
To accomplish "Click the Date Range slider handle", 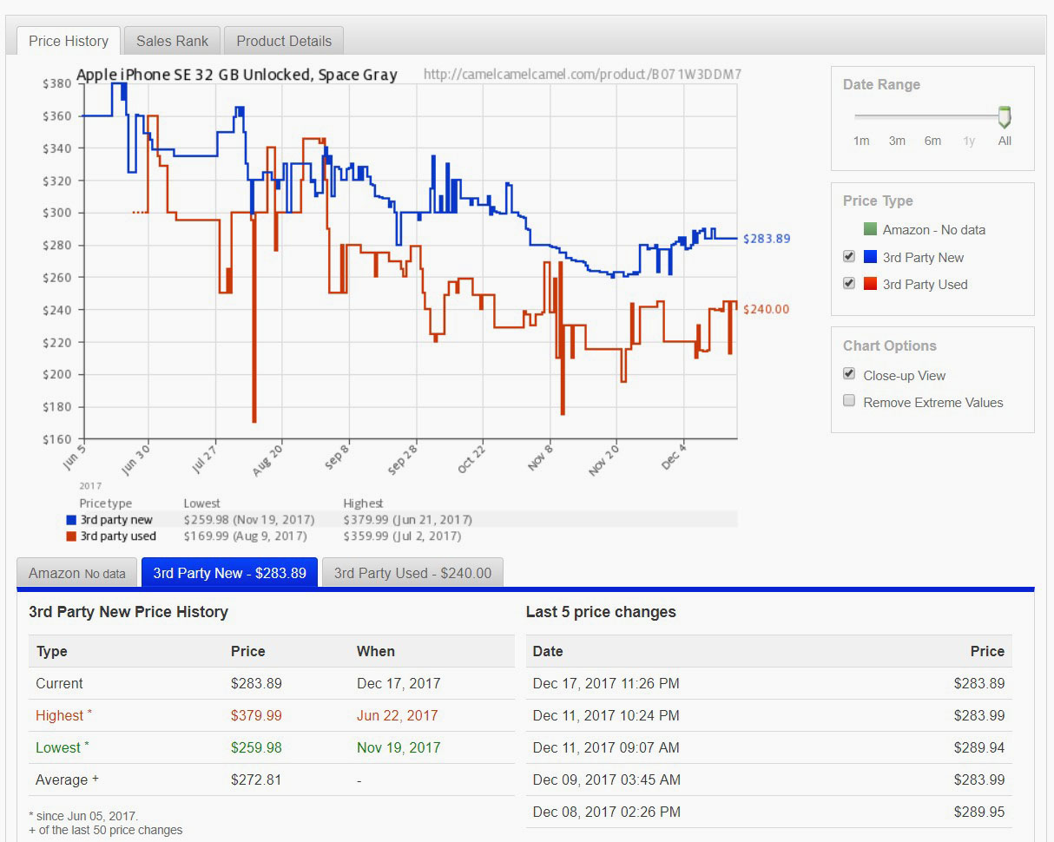I will point(1005,116).
